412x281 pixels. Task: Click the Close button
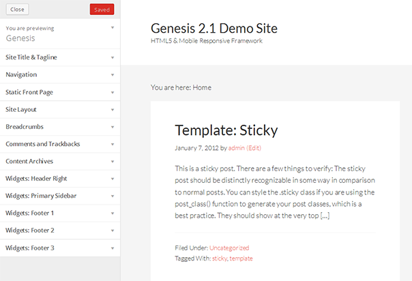click(17, 10)
